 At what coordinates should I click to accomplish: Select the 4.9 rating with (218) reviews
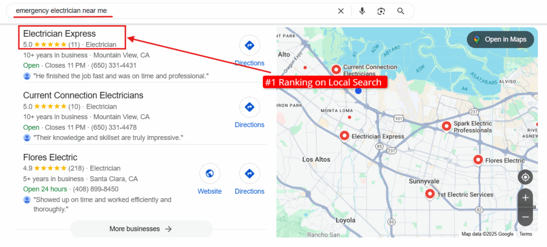tap(53, 168)
